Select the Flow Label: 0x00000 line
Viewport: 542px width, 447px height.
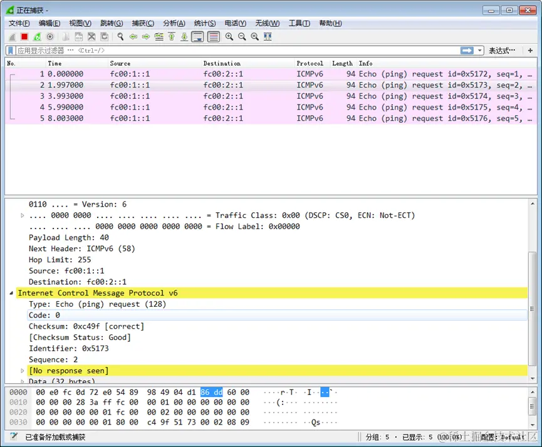pyautogui.click(x=165, y=227)
